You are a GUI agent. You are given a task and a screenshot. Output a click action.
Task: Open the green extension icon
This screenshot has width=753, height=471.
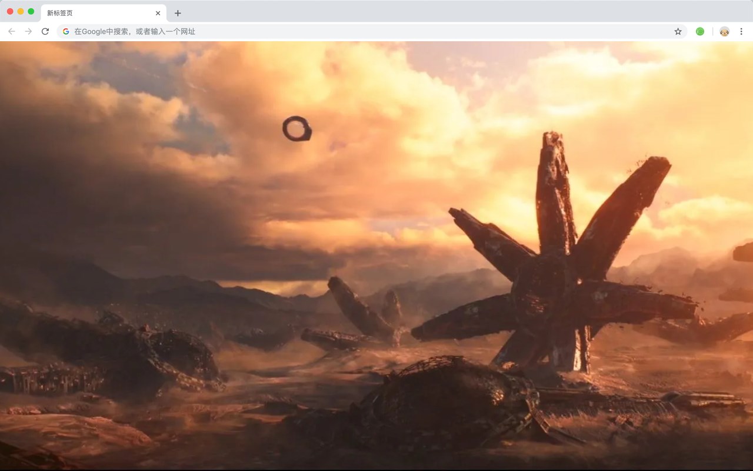point(700,31)
